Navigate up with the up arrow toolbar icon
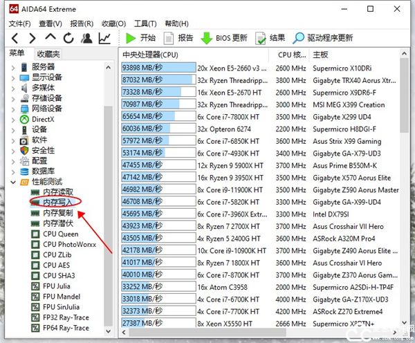The image size is (415, 343). (50, 37)
